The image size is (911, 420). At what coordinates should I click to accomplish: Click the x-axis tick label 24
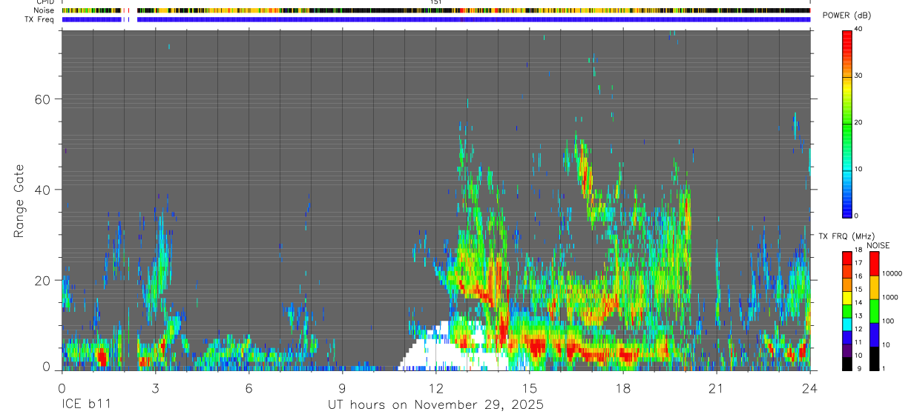[x=809, y=388]
